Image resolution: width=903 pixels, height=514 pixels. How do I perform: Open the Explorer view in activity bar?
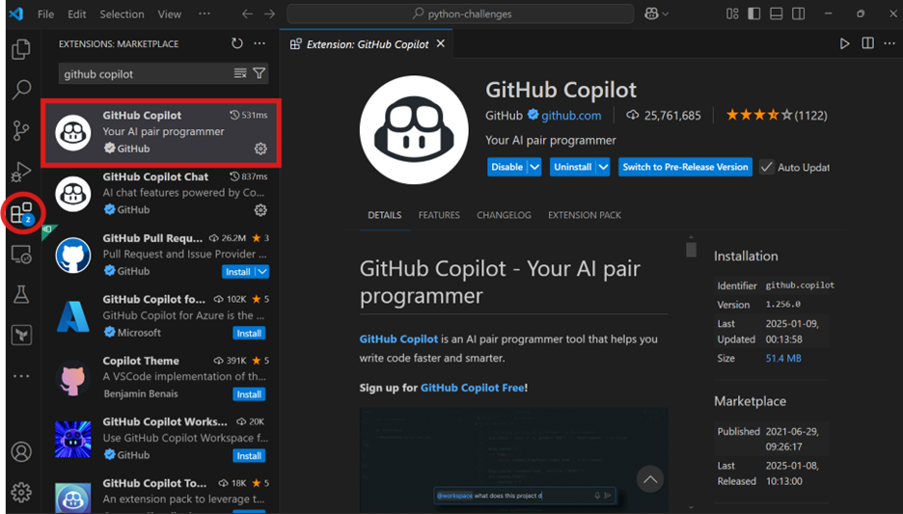tap(21, 49)
